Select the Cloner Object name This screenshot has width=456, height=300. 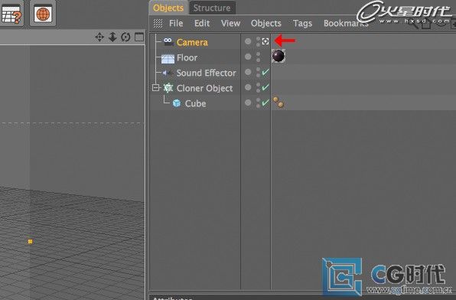204,88
